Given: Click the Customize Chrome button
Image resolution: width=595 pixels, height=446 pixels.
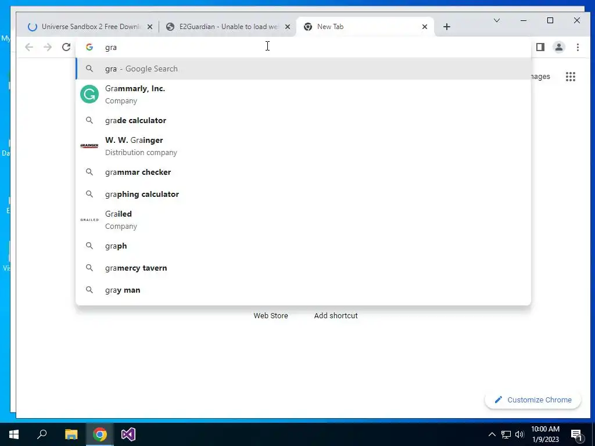Looking at the screenshot, I should [533, 400].
